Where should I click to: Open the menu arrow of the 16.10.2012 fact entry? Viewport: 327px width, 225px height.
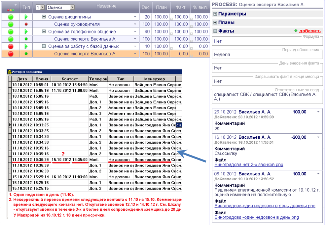pos(318,137)
